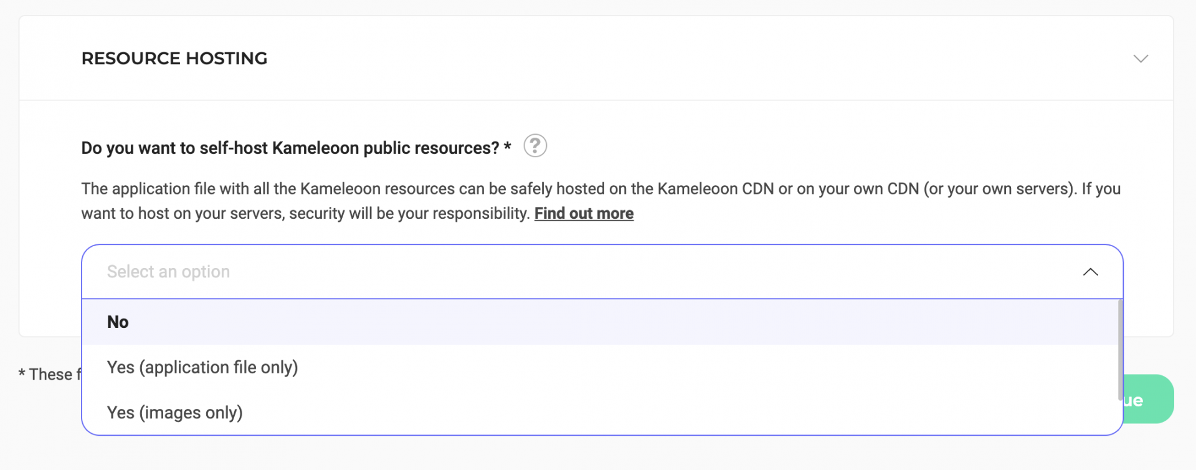Screen dimensions: 1196x470
Task: Click the required fields footnote text
Action: click(50, 374)
